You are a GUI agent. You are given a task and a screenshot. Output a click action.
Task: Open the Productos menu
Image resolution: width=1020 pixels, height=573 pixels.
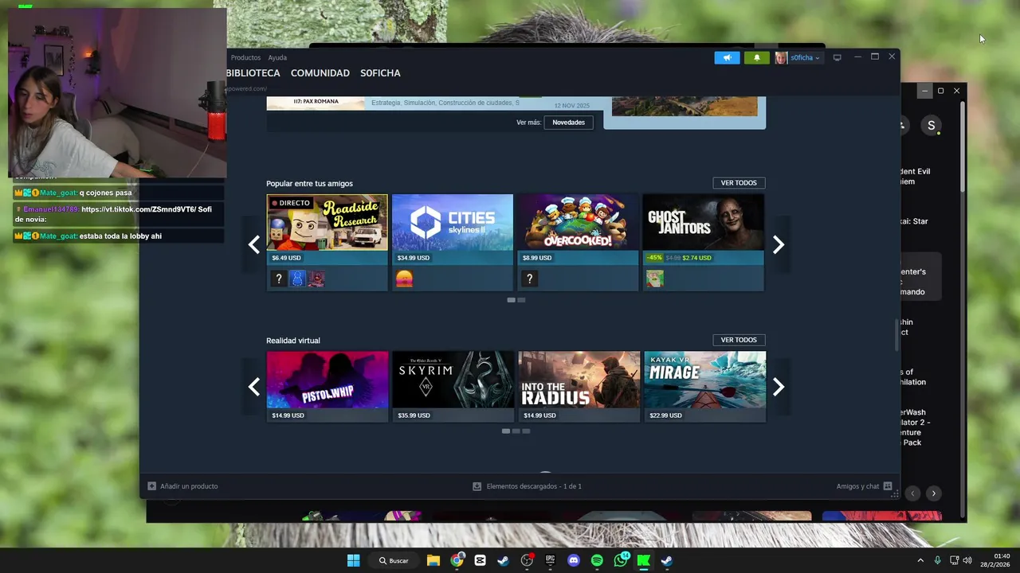[245, 57]
